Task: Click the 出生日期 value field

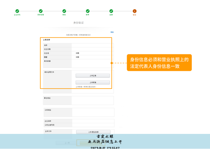Action: click(x=92, y=49)
